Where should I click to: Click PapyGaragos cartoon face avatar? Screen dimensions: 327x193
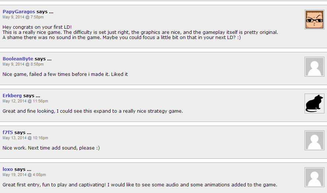[314, 20]
